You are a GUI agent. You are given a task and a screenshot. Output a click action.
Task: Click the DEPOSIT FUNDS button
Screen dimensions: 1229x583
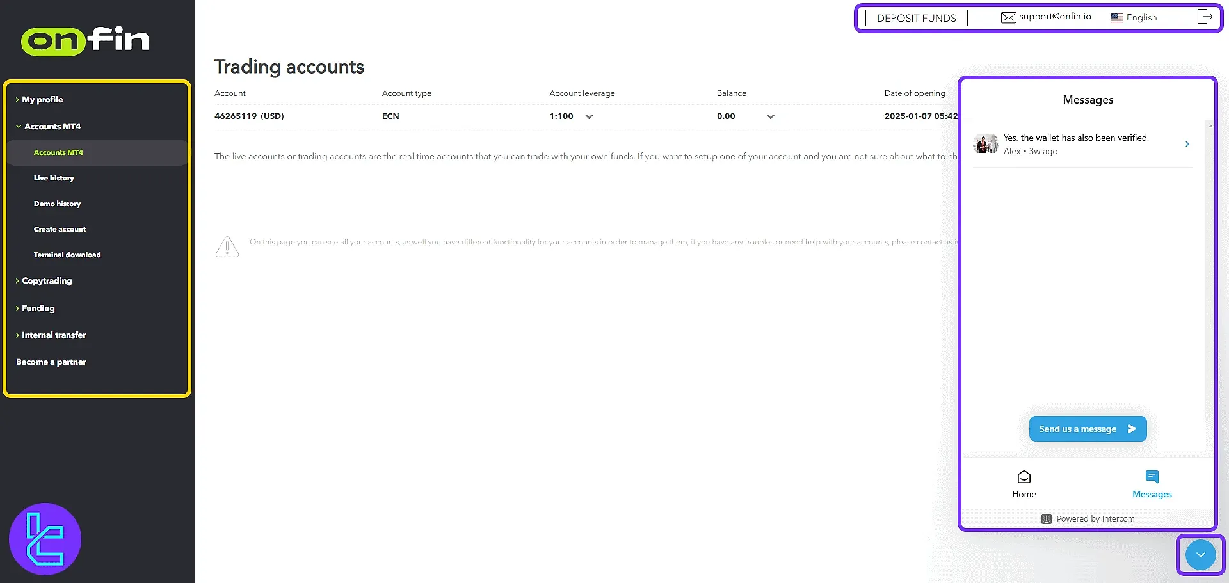tap(916, 18)
